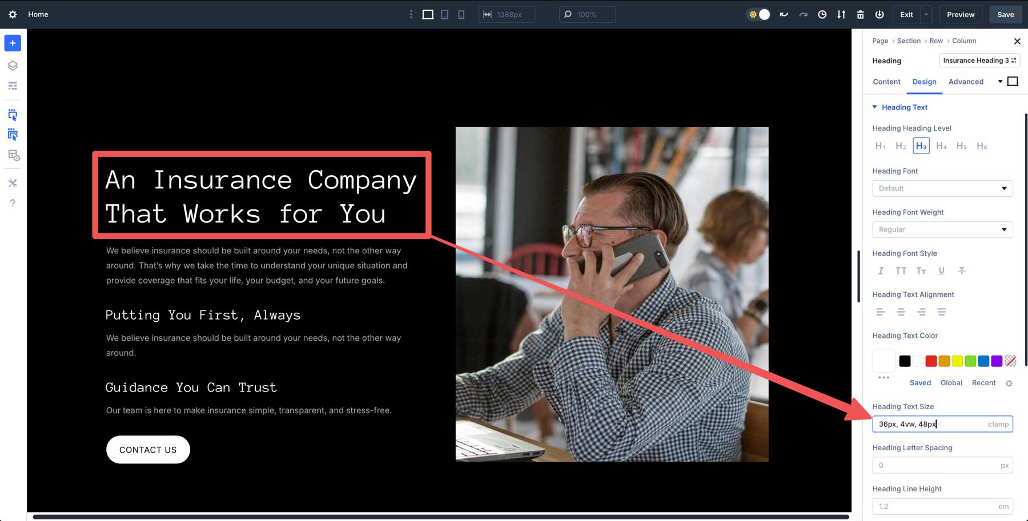Select the phone view icon
The height and width of the screenshot is (521, 1028).
click(461, 14)
